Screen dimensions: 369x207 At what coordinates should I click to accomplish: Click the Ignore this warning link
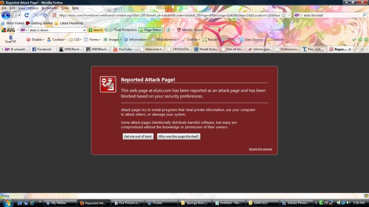pyautogui.click(x=260, y=149)
